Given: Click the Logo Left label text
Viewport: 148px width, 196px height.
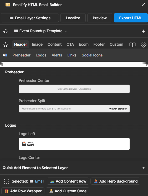Looking at the screenshot, I should 27,134.
